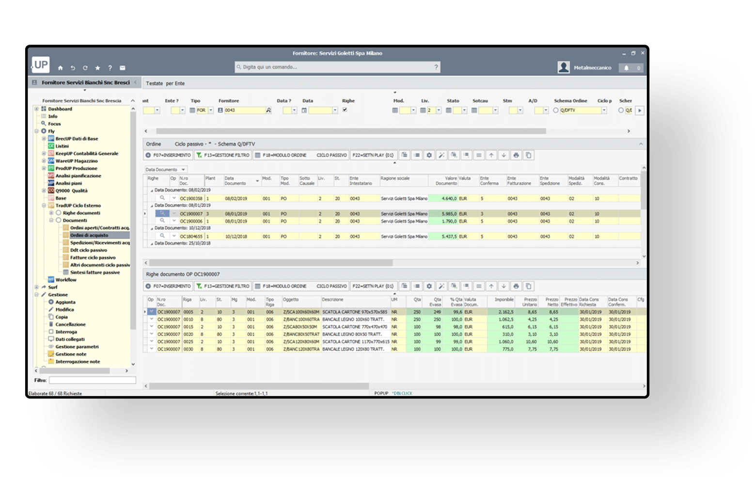Open the mail envelope icon
Image resolution: width=755 pixels, height=482 pixels.
tap(123, 68)
